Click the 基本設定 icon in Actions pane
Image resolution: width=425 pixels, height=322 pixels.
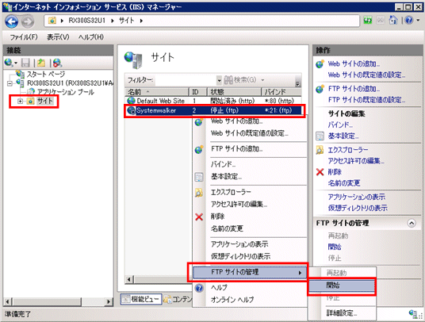pyautogui.click(x=320, y=136)
